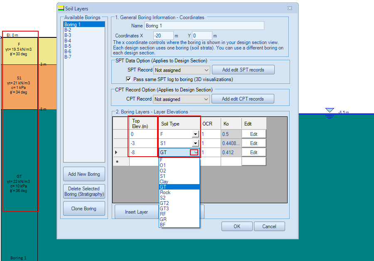Click the yellow F soil layer in section
Screen dimensions: 374x261
point(29,51)
